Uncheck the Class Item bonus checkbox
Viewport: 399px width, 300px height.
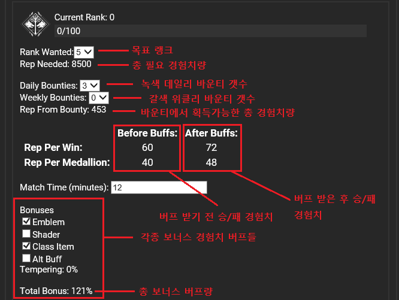pyautogui.click(x=26, y=246)
